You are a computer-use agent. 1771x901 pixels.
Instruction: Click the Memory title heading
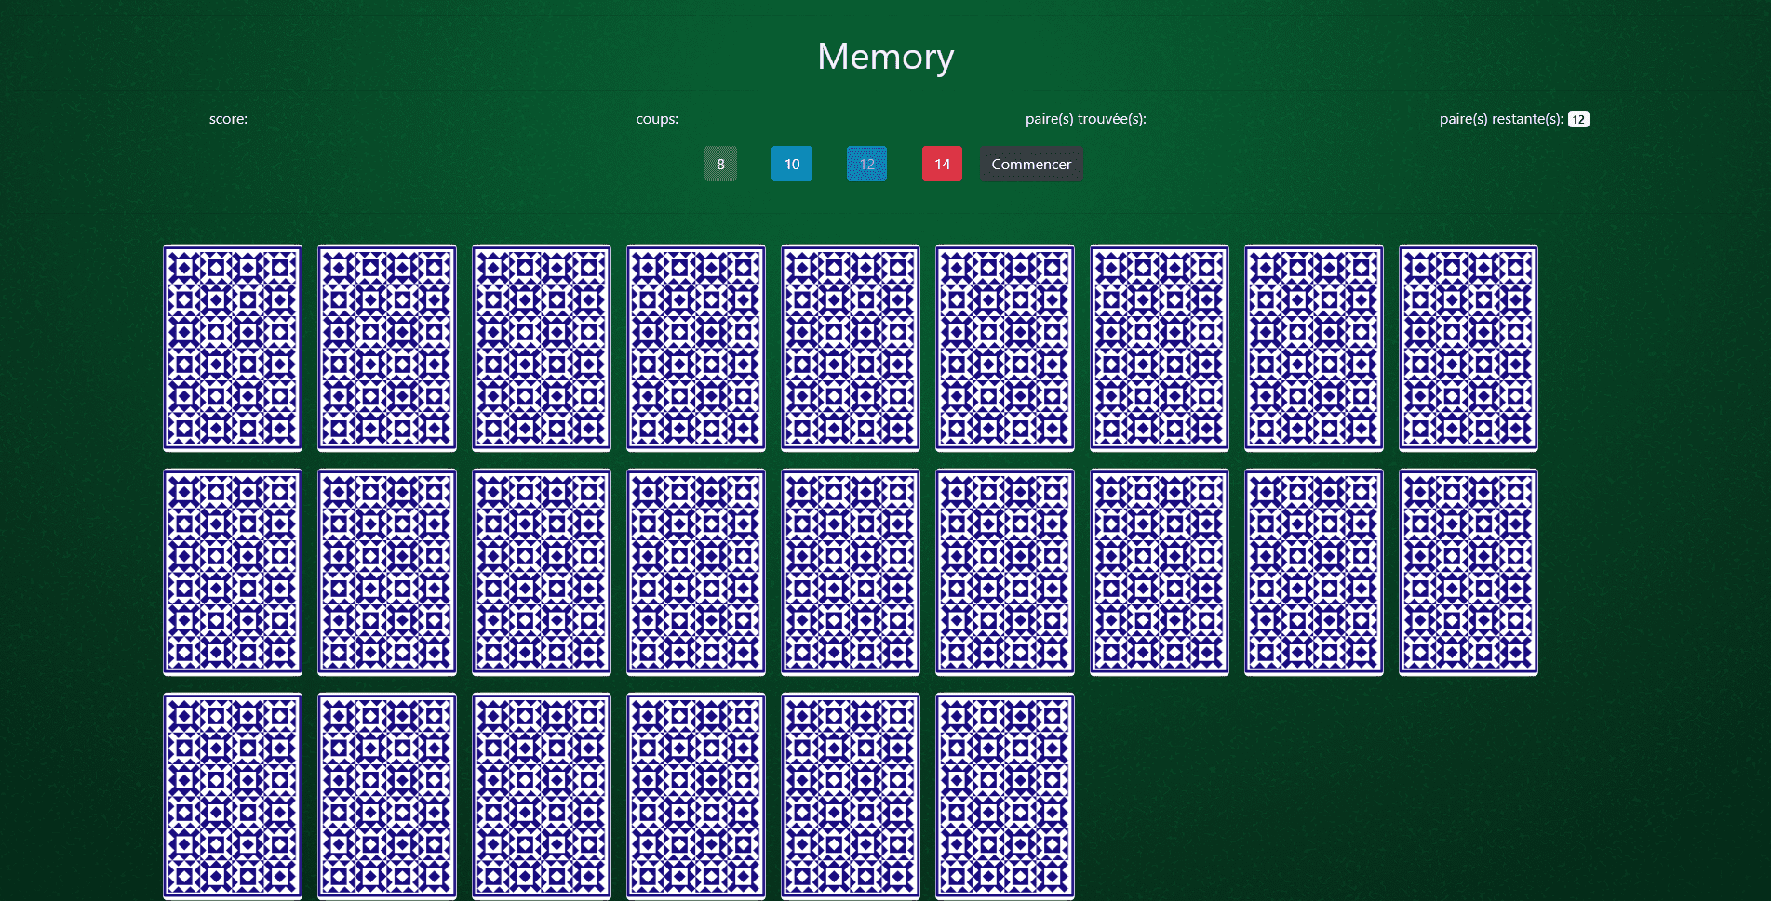tap(885, 57)
